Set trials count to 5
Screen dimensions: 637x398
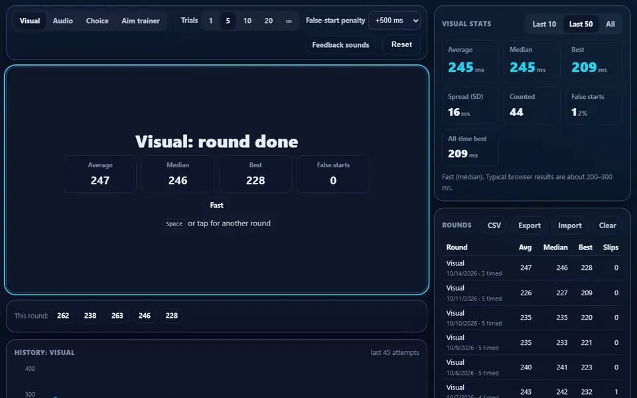tap(228, 21)
